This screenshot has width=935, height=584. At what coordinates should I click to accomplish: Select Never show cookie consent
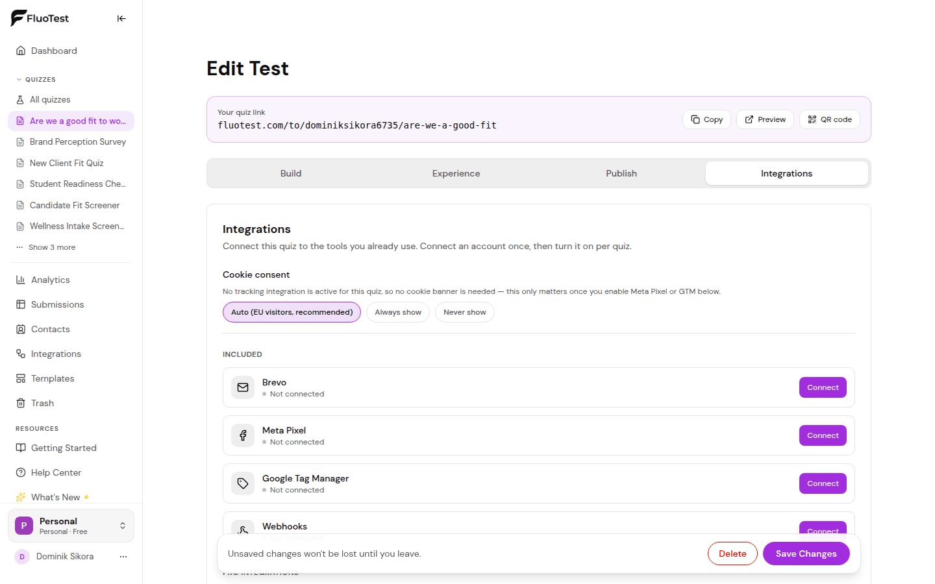click(x=465, y=312)
